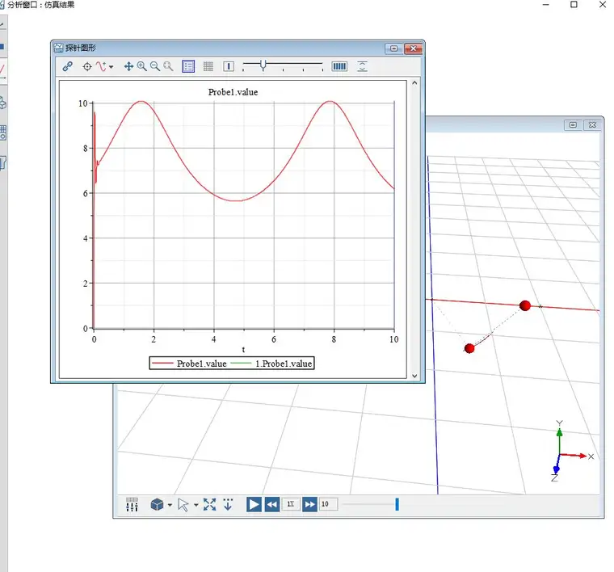Click the Probe1.value red legend entry

pyautogui.click(x=190, y=364)
